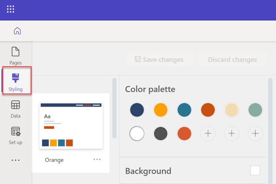Open the Orange theme options menu
Viewport: 276px width, 184px height.
coord(97,159)
